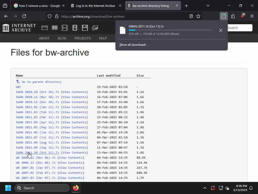Open the notifications bell in taskbar
Screen dimensions: 258x194
tap(251, 188)
